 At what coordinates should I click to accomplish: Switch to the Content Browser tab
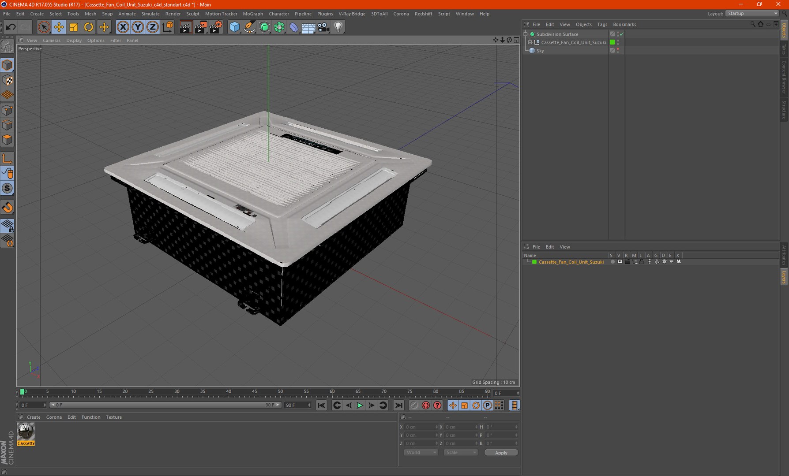click(784, 77)
